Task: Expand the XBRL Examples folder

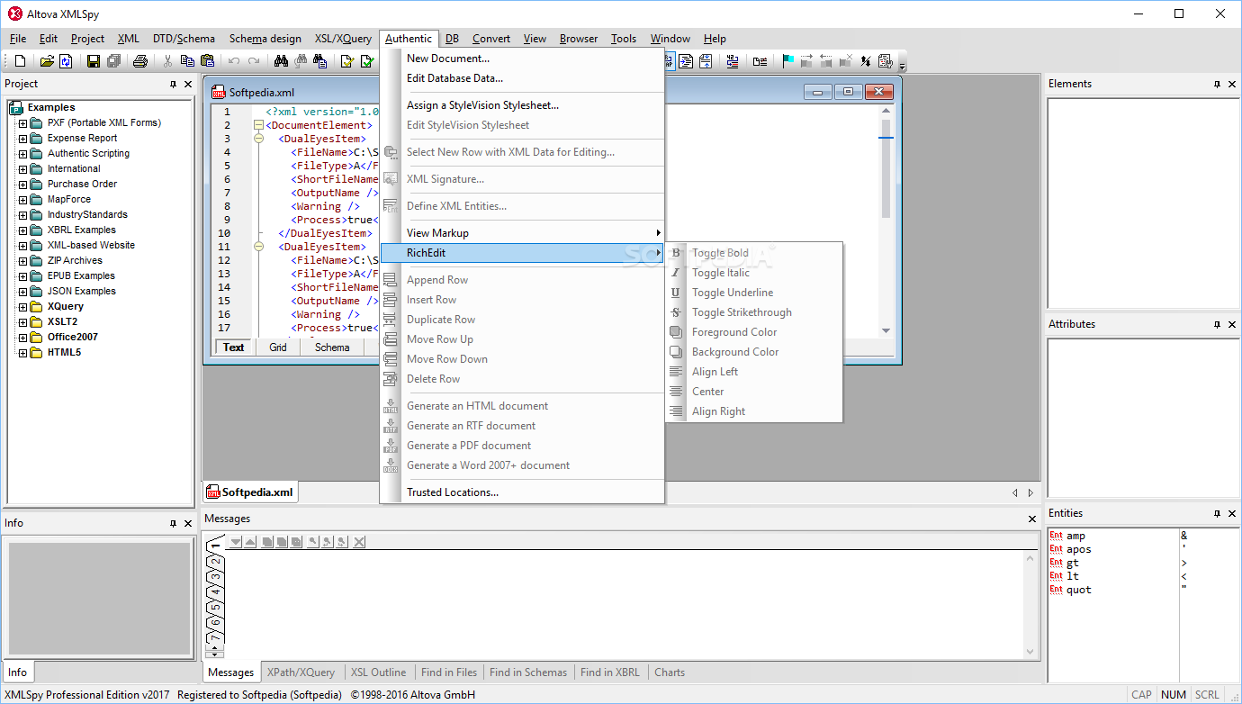Action: tap(23, 230)
